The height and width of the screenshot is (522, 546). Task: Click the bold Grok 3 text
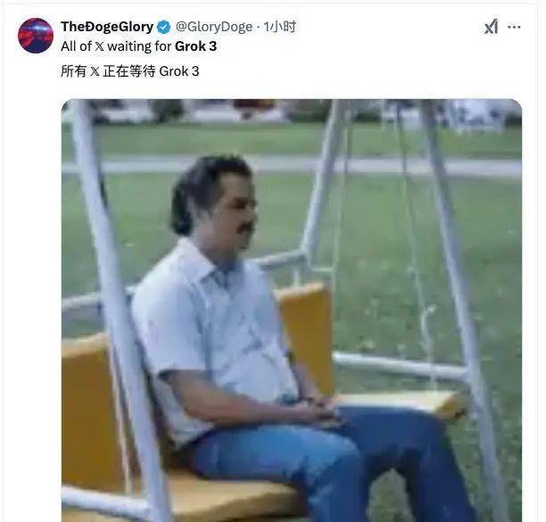point(195,46)
